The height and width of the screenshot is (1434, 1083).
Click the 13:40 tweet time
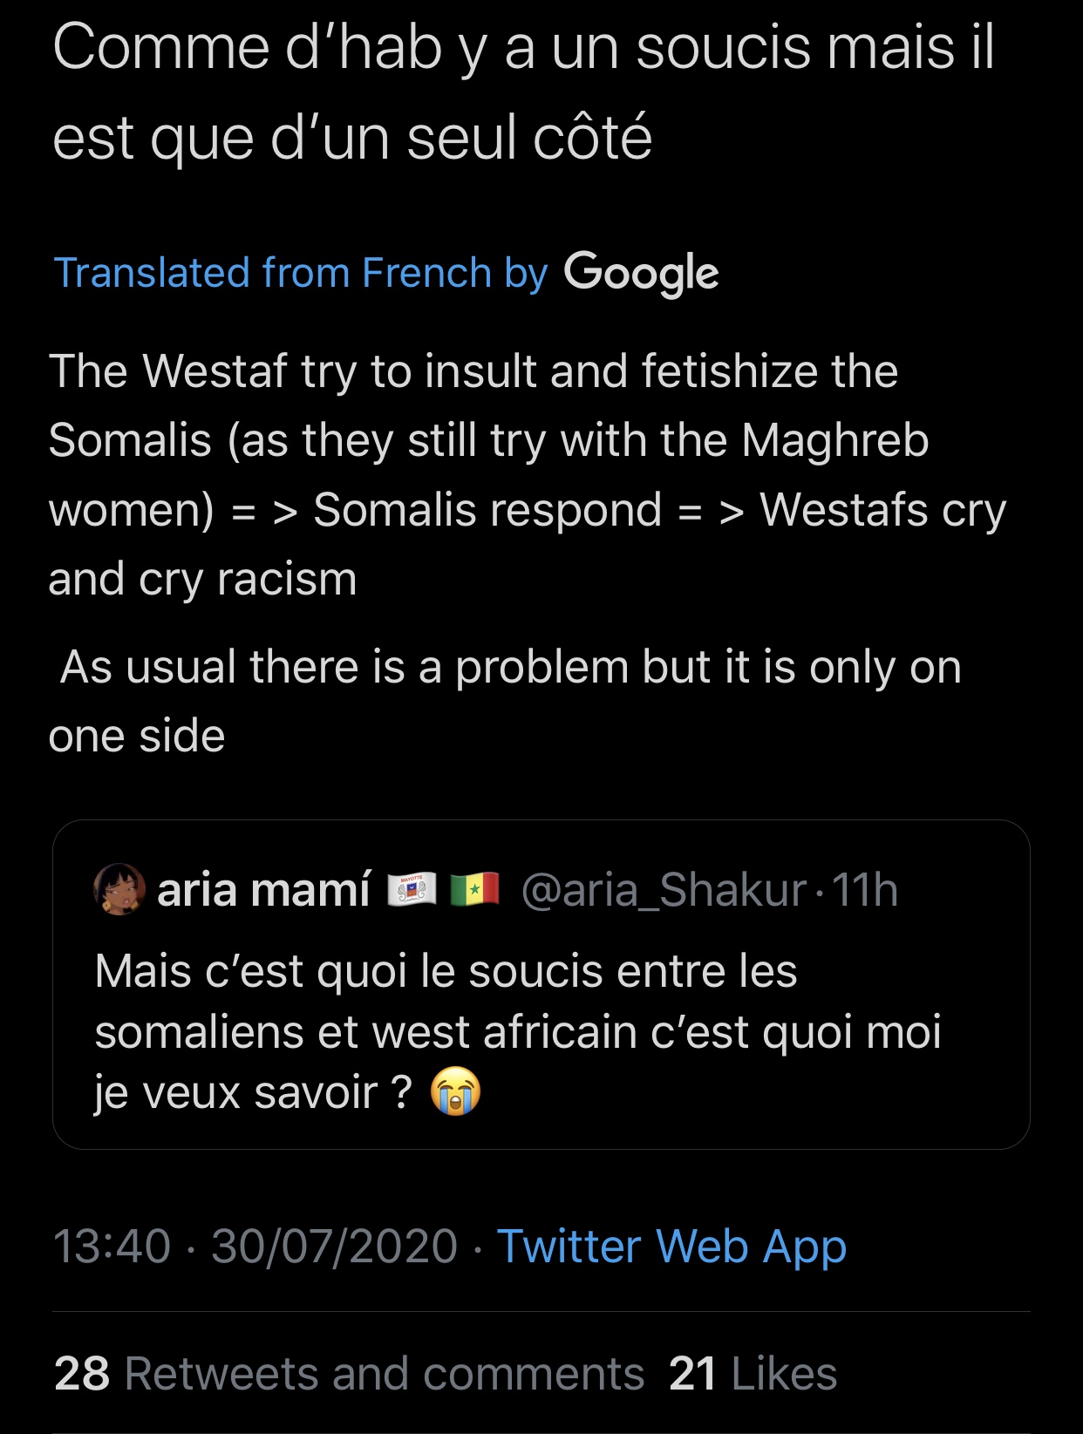[112, 1246]
